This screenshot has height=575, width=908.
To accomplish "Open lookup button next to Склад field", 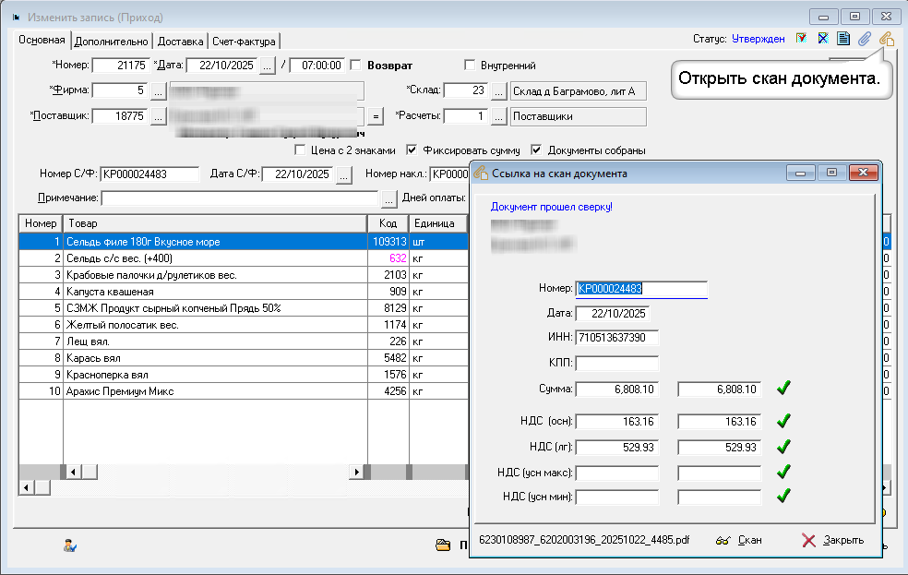I will click(498, 90).
